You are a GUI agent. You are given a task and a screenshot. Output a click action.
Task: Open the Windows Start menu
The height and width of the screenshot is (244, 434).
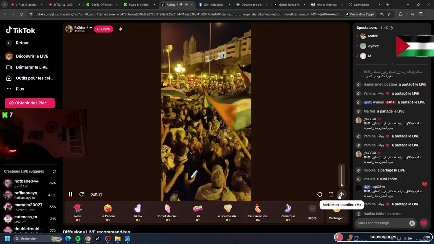(x=7, y=239)
